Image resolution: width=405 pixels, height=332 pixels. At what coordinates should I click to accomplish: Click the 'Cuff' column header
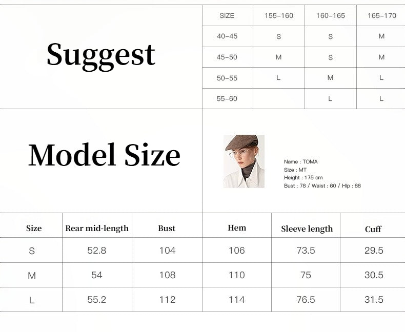pyautogui.click(x=373, y=230)
